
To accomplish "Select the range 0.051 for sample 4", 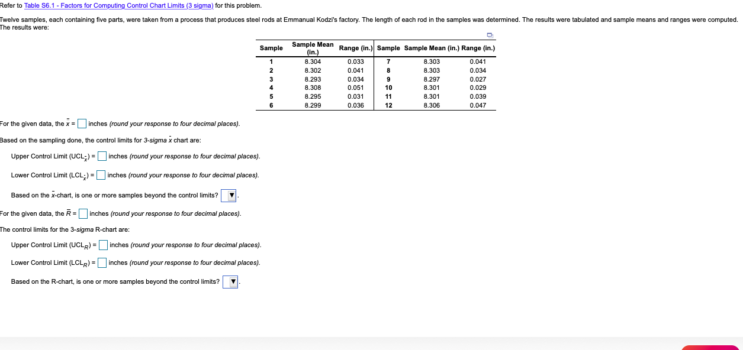I will click(357, 87).
